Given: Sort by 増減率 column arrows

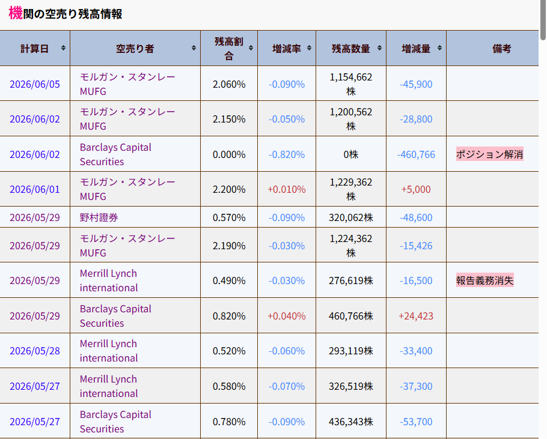Looking at the screenshot, I should click(x=309, y=48).
